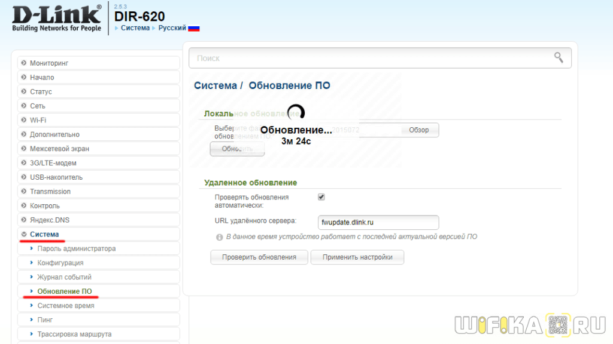613x344 pixels.
Task: Expand the Межсетевой экран section arrow
Action: pyautogui.click(x=24, y=148)
